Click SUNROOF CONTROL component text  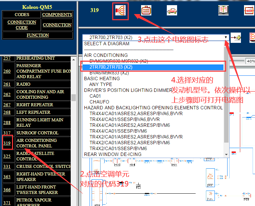pos(37,133)
